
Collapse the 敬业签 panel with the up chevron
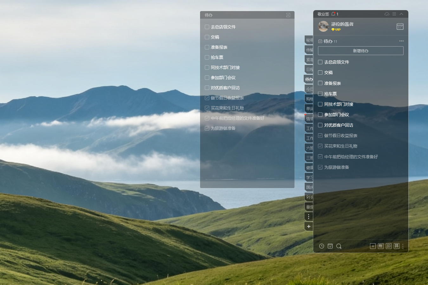coord(401,14)
